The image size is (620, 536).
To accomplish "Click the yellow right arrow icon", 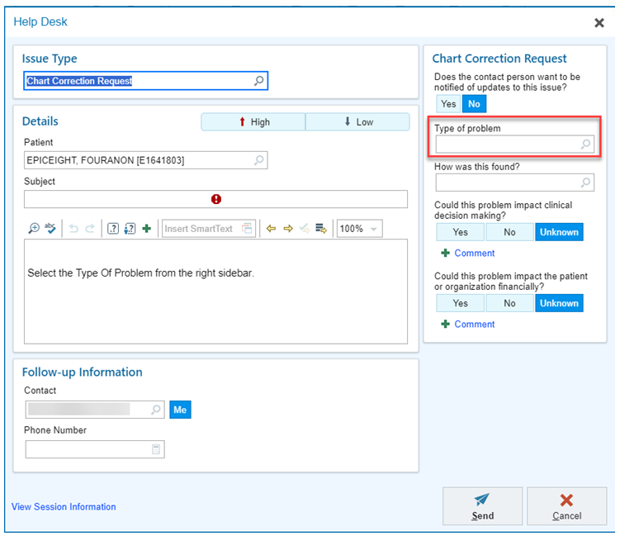I will point(288,229).
